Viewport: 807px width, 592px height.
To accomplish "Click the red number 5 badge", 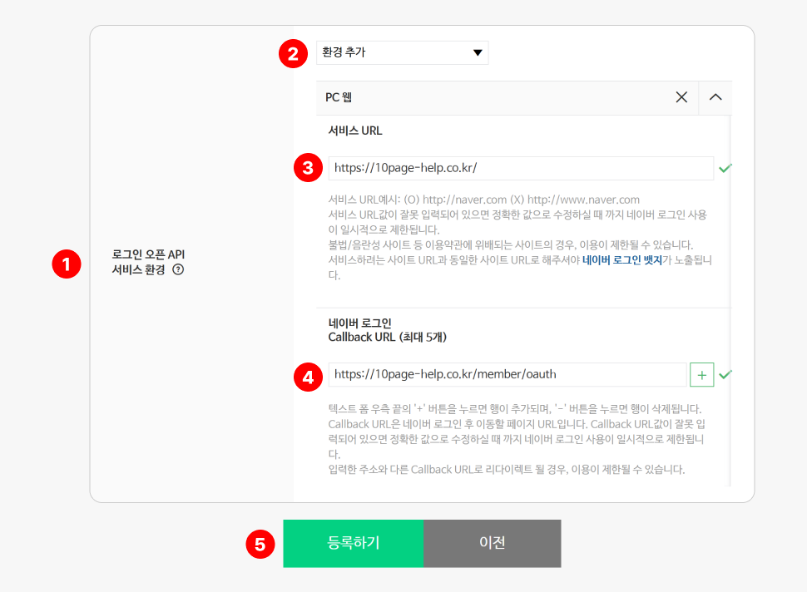I will 260,544.
